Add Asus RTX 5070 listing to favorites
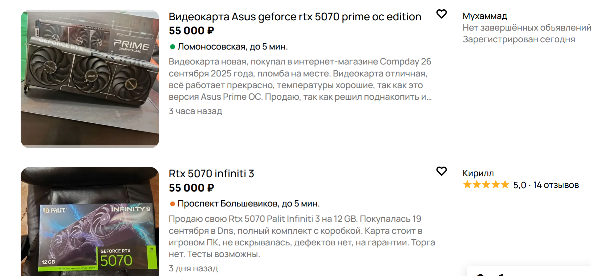This screenshot has height=276, width=591. pos(441,14)
